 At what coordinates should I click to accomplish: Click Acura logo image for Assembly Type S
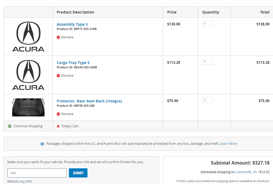[28, 36]
